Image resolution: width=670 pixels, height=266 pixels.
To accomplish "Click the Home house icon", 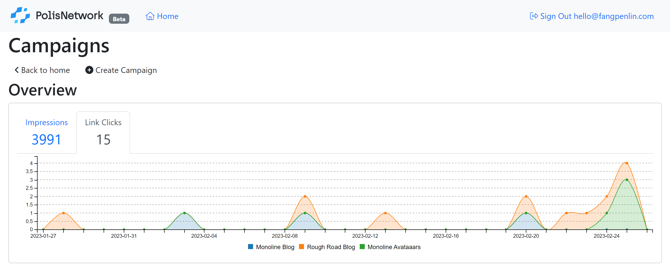I will (150, 16).
